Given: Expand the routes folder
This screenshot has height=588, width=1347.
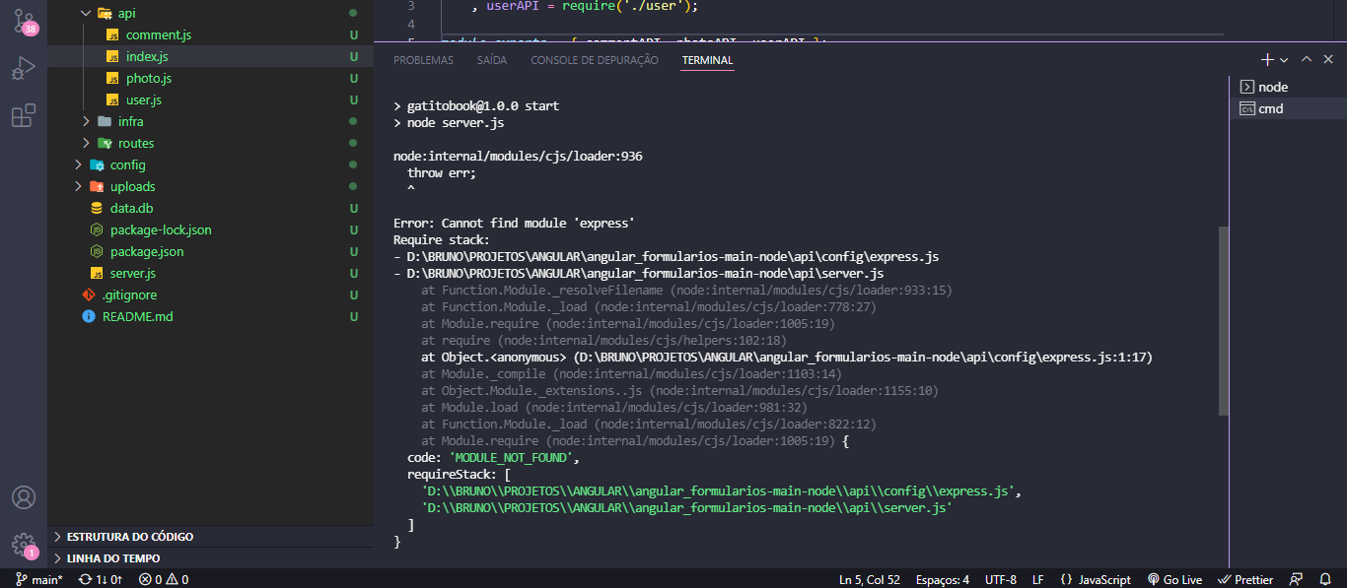Looking at the screenshot, I should 210,143.
